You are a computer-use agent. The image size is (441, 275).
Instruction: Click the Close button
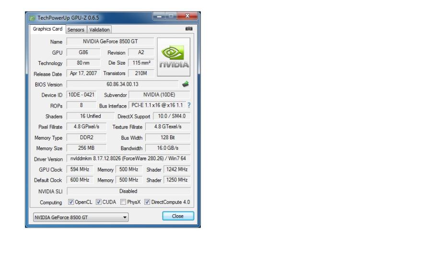[x=178, y=216]
